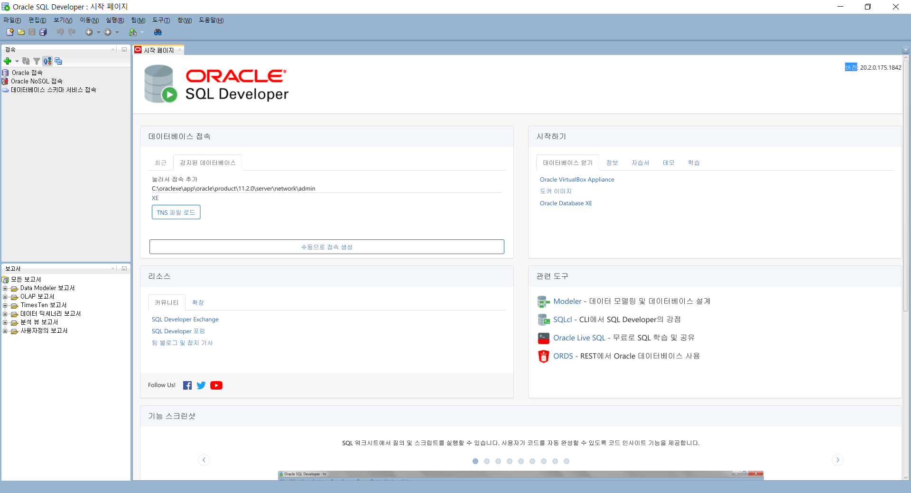Image resolution: width=911 pixels, height=493 pixels.
Task: Open the forward history dropdown arrow
Action: (x=117, y=32)
